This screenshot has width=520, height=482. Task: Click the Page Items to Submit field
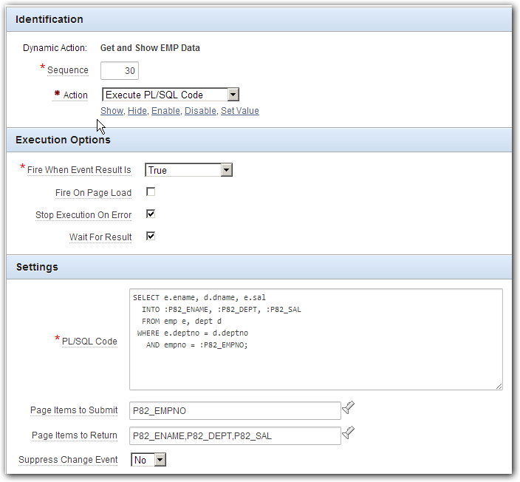[235, 410]
